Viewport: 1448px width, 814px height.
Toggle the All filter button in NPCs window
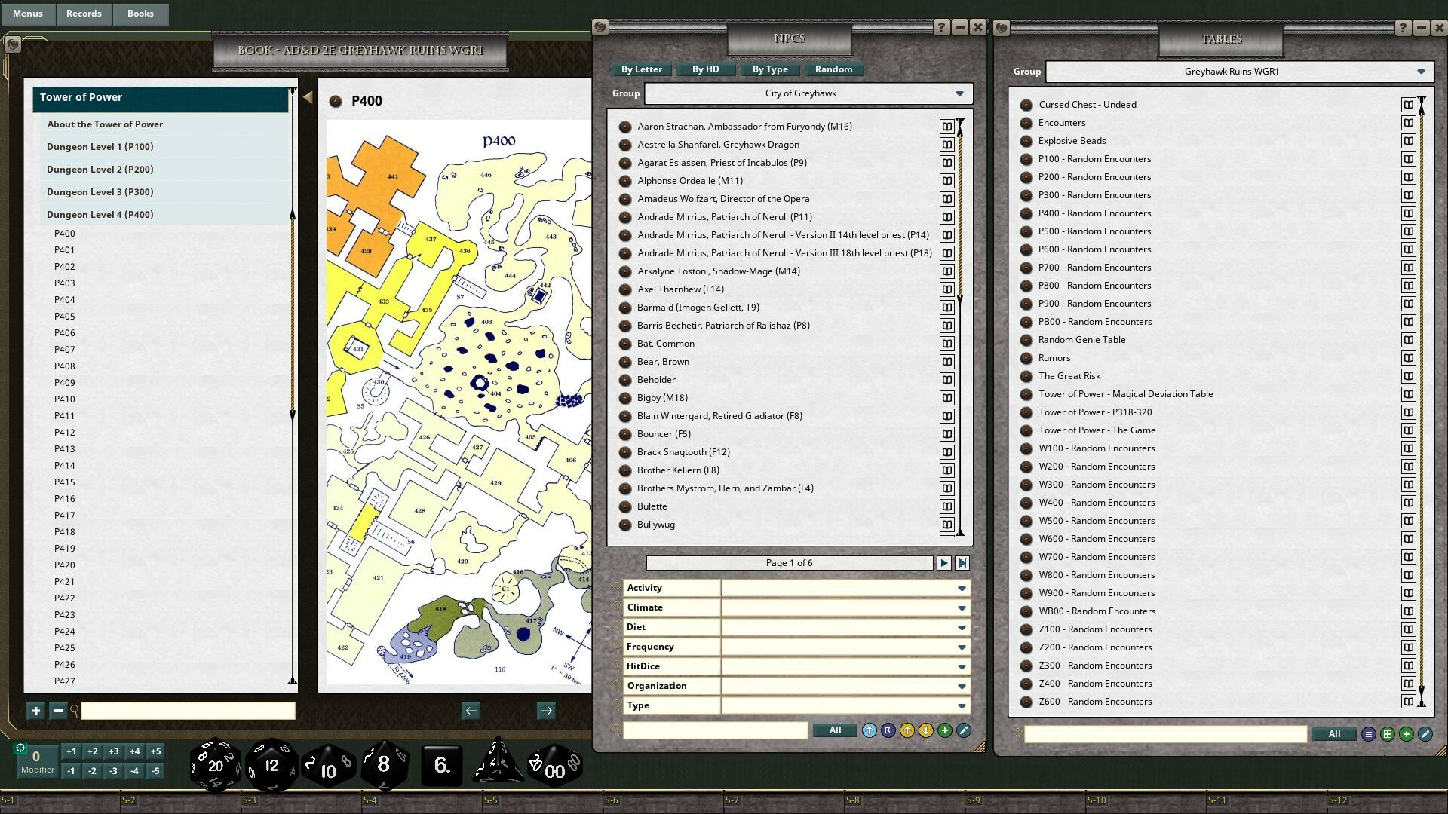(x=835, y=730)
